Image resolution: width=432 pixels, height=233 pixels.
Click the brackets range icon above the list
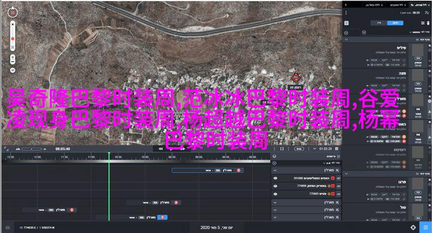pos(282,149)
